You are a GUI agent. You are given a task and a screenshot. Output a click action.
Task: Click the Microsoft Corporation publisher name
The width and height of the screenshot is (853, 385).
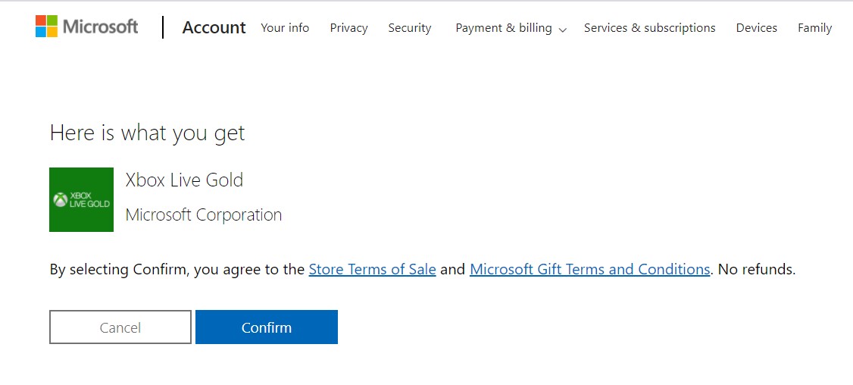tap(204, 214)
